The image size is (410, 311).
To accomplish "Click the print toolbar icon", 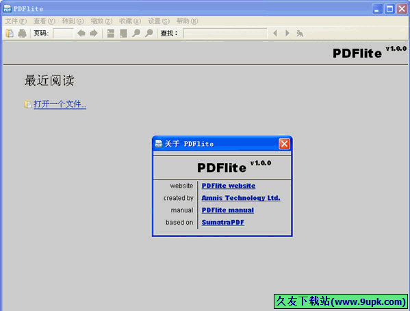I will [x=22, y=34].
